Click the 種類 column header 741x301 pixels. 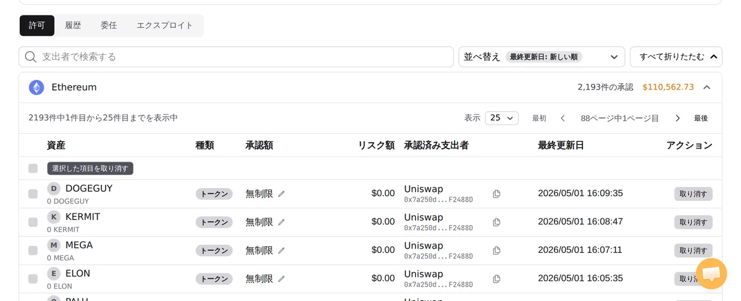[x=205, y=146]
